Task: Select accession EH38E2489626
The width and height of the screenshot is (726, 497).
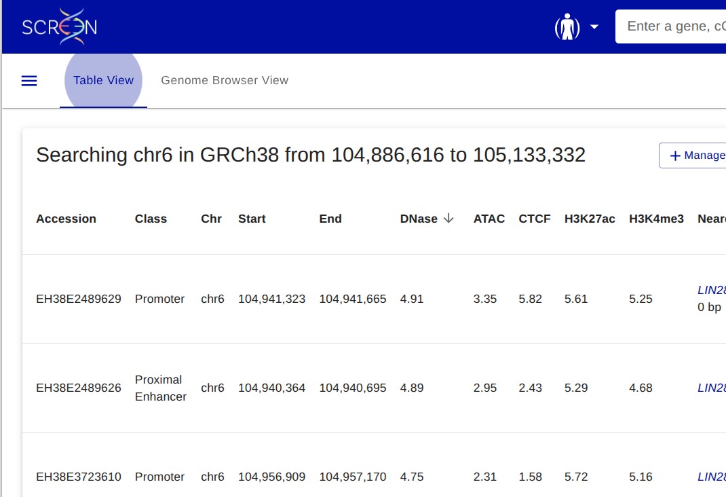Action: point(79,388)
